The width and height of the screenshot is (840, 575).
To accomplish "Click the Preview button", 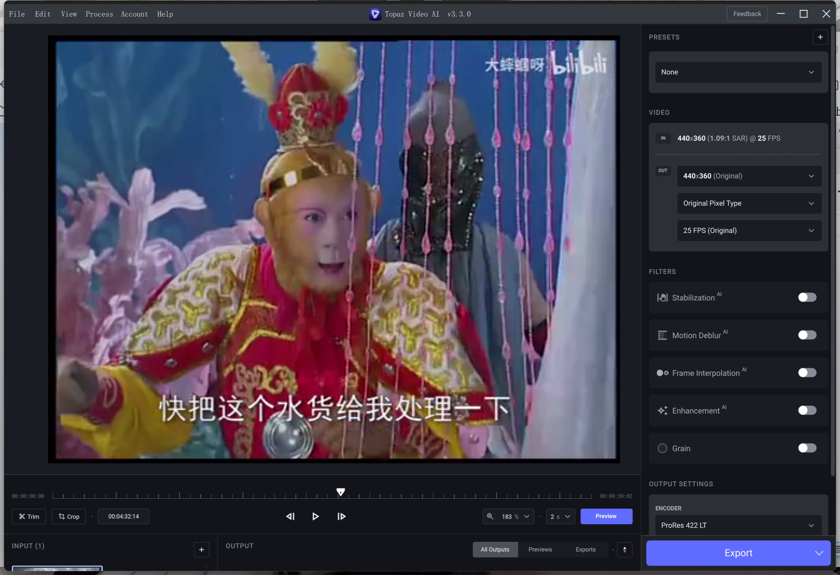I will (606, 516).
